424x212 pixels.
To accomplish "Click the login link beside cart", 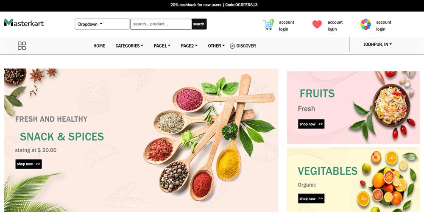I will click(283, 29).
